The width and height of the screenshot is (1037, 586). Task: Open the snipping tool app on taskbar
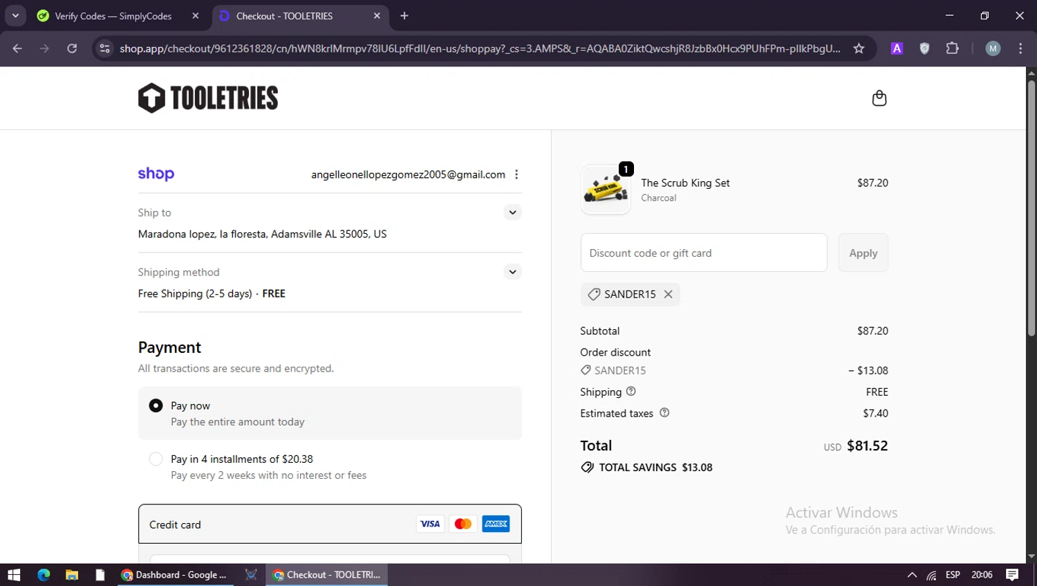pos(251,575)
